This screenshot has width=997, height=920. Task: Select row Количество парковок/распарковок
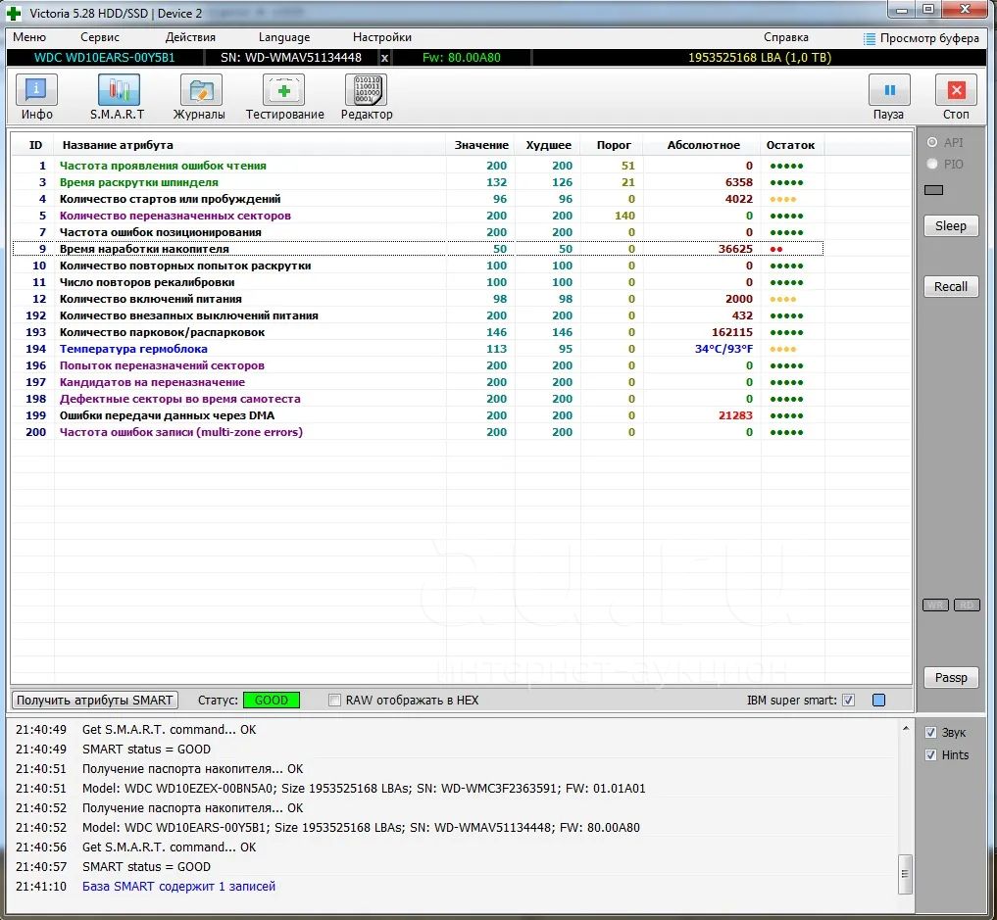(418, 332)
